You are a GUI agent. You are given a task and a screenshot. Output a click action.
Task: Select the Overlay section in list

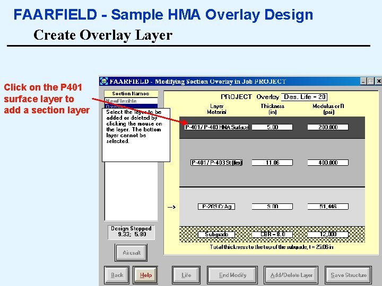click(131, 106)
